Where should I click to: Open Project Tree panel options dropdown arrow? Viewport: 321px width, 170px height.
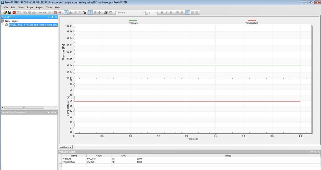[49, 17]
